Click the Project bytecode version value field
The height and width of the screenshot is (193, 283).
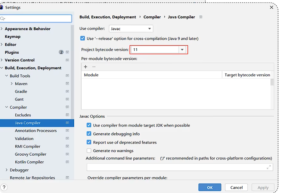coord(155,50)
